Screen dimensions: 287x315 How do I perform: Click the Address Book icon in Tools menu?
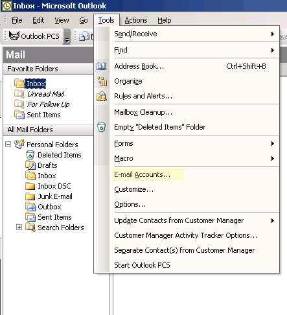pyautogui.click(x=101, y=66)
